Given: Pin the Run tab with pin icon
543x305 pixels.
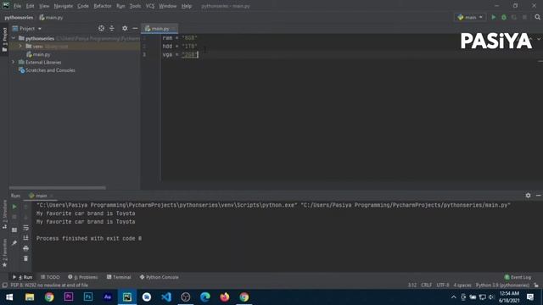Looking at the screenshot, I should [x=14, y=243].
